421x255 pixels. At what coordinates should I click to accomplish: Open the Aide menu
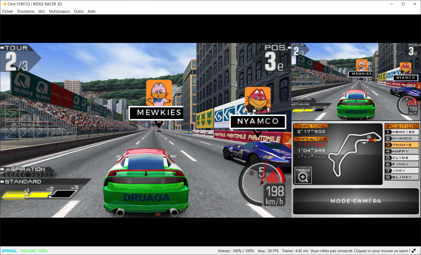(x=91, y=11)
